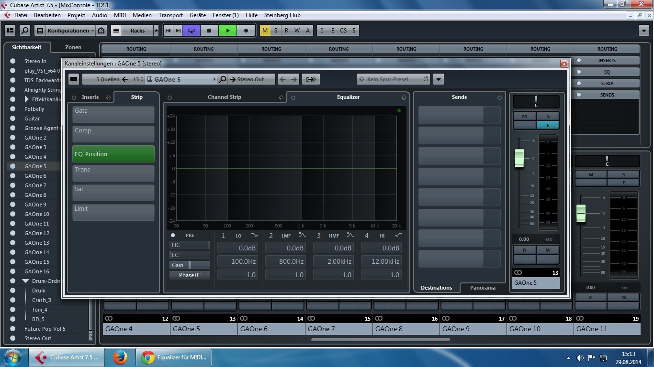Toggle EQ band 1 LO on
Image resolution: width=654 pixels, height=367 pixels.
[223, 236]
